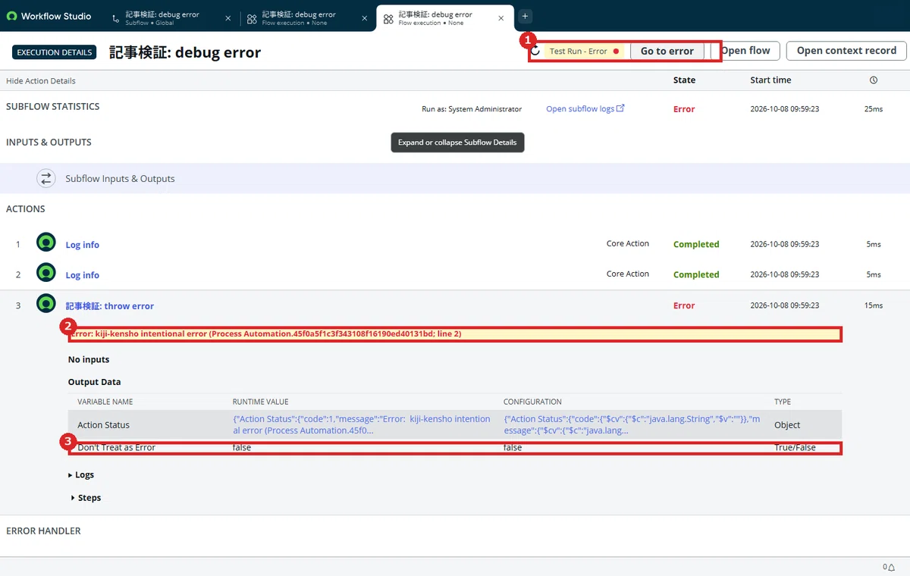Click the Error state in Subflow Statistics row
The height and width of the screenshot is (576, 910).
[684, 109]
